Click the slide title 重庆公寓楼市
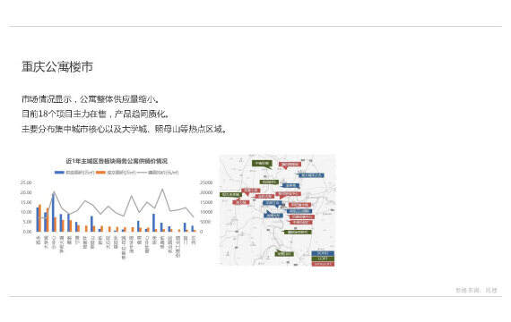Screen dimensions: 511x322 point(57,67)
